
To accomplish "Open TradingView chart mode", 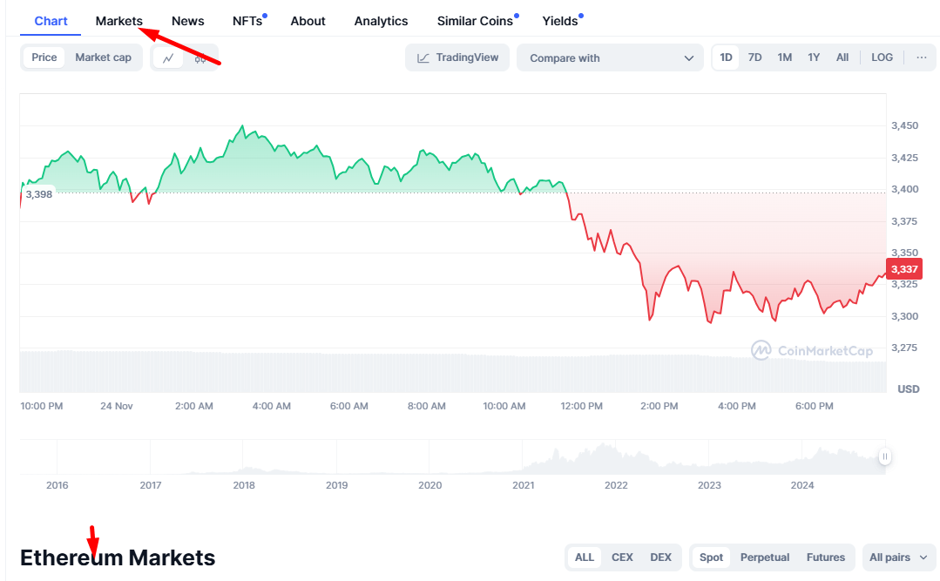I will 457,57.
